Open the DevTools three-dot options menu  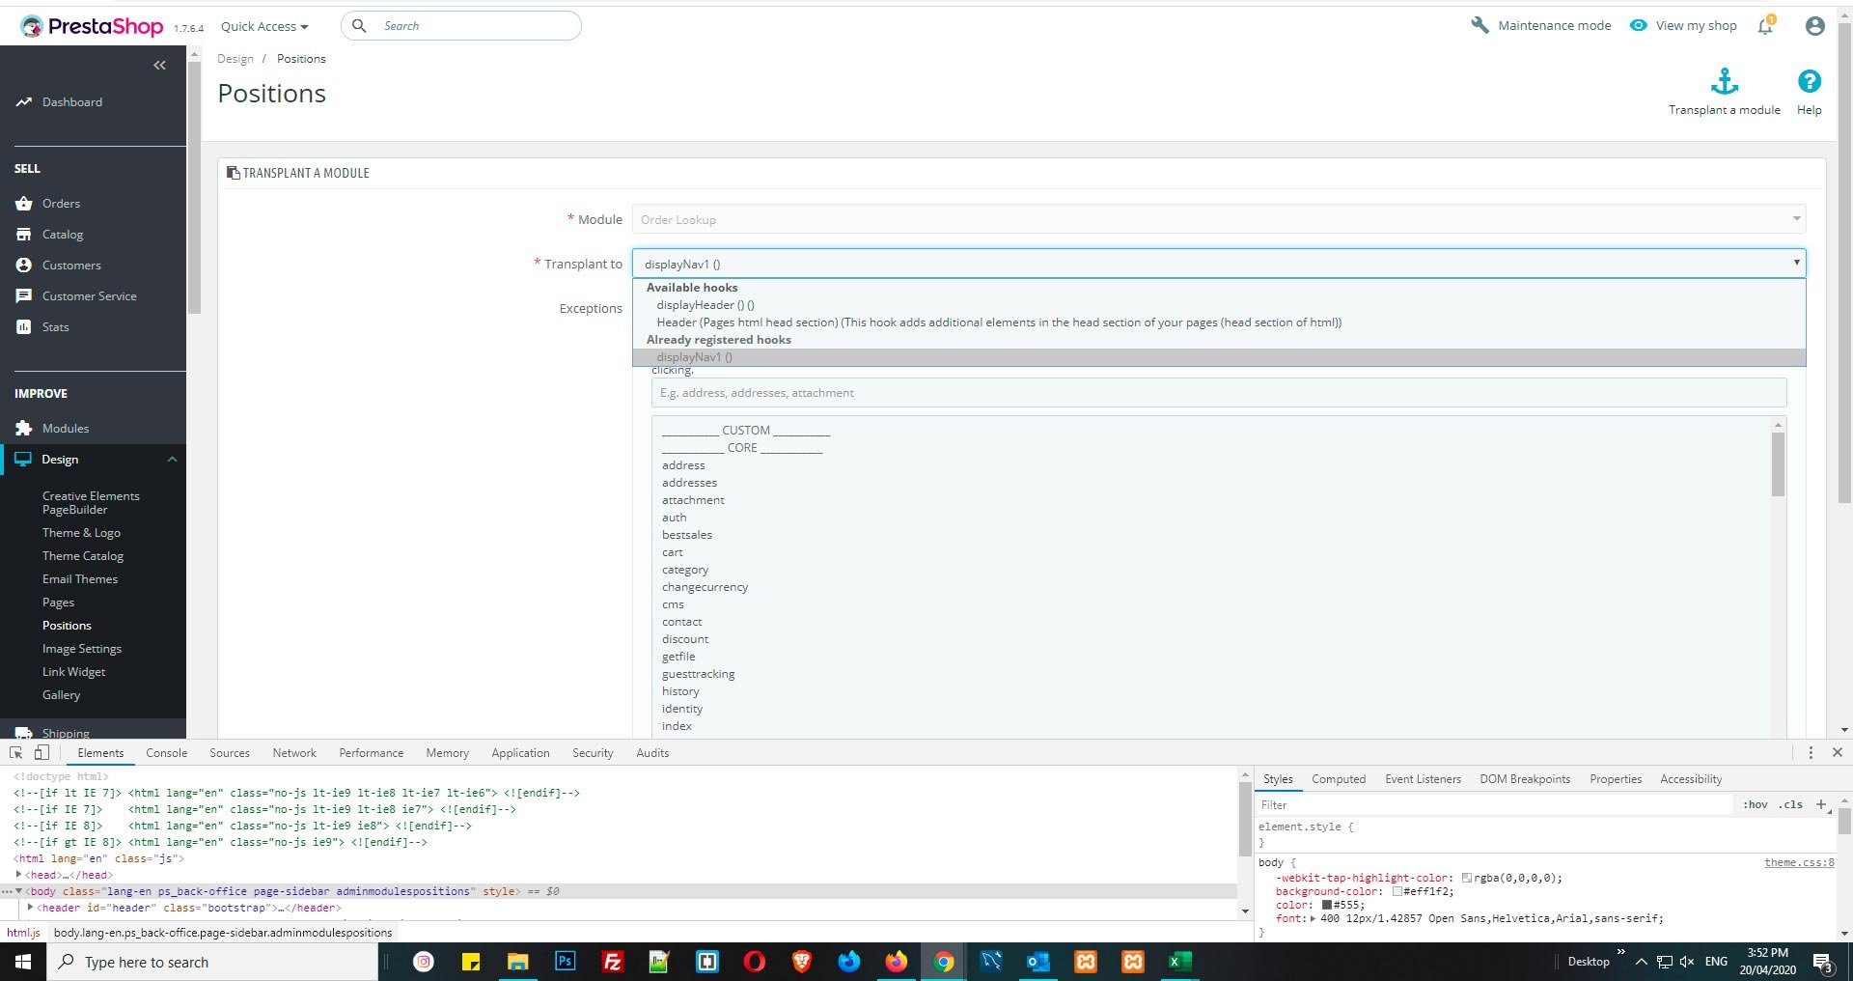pos(1811,753)
